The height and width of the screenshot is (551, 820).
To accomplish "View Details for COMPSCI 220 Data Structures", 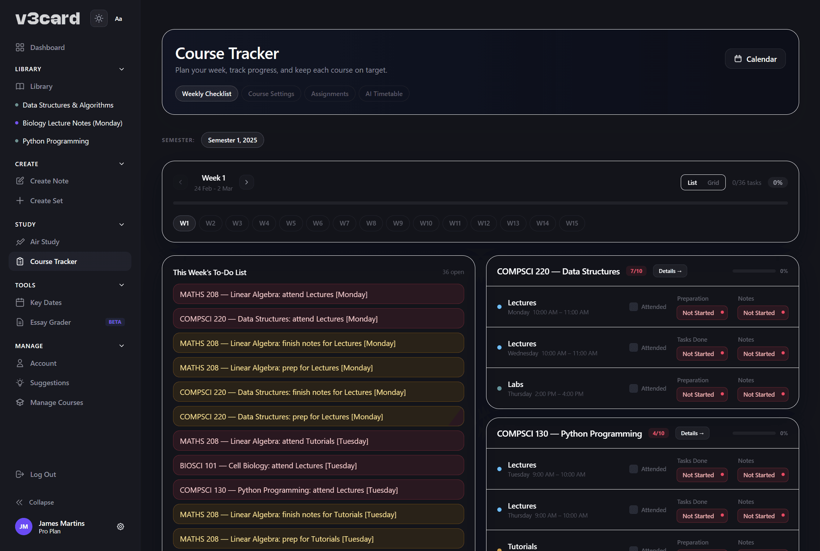I will [x=670, y=271].
